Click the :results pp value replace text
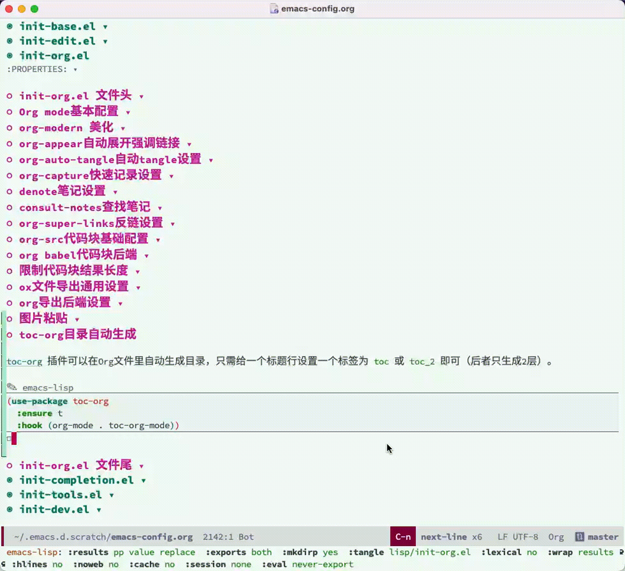 click(132, 552)
